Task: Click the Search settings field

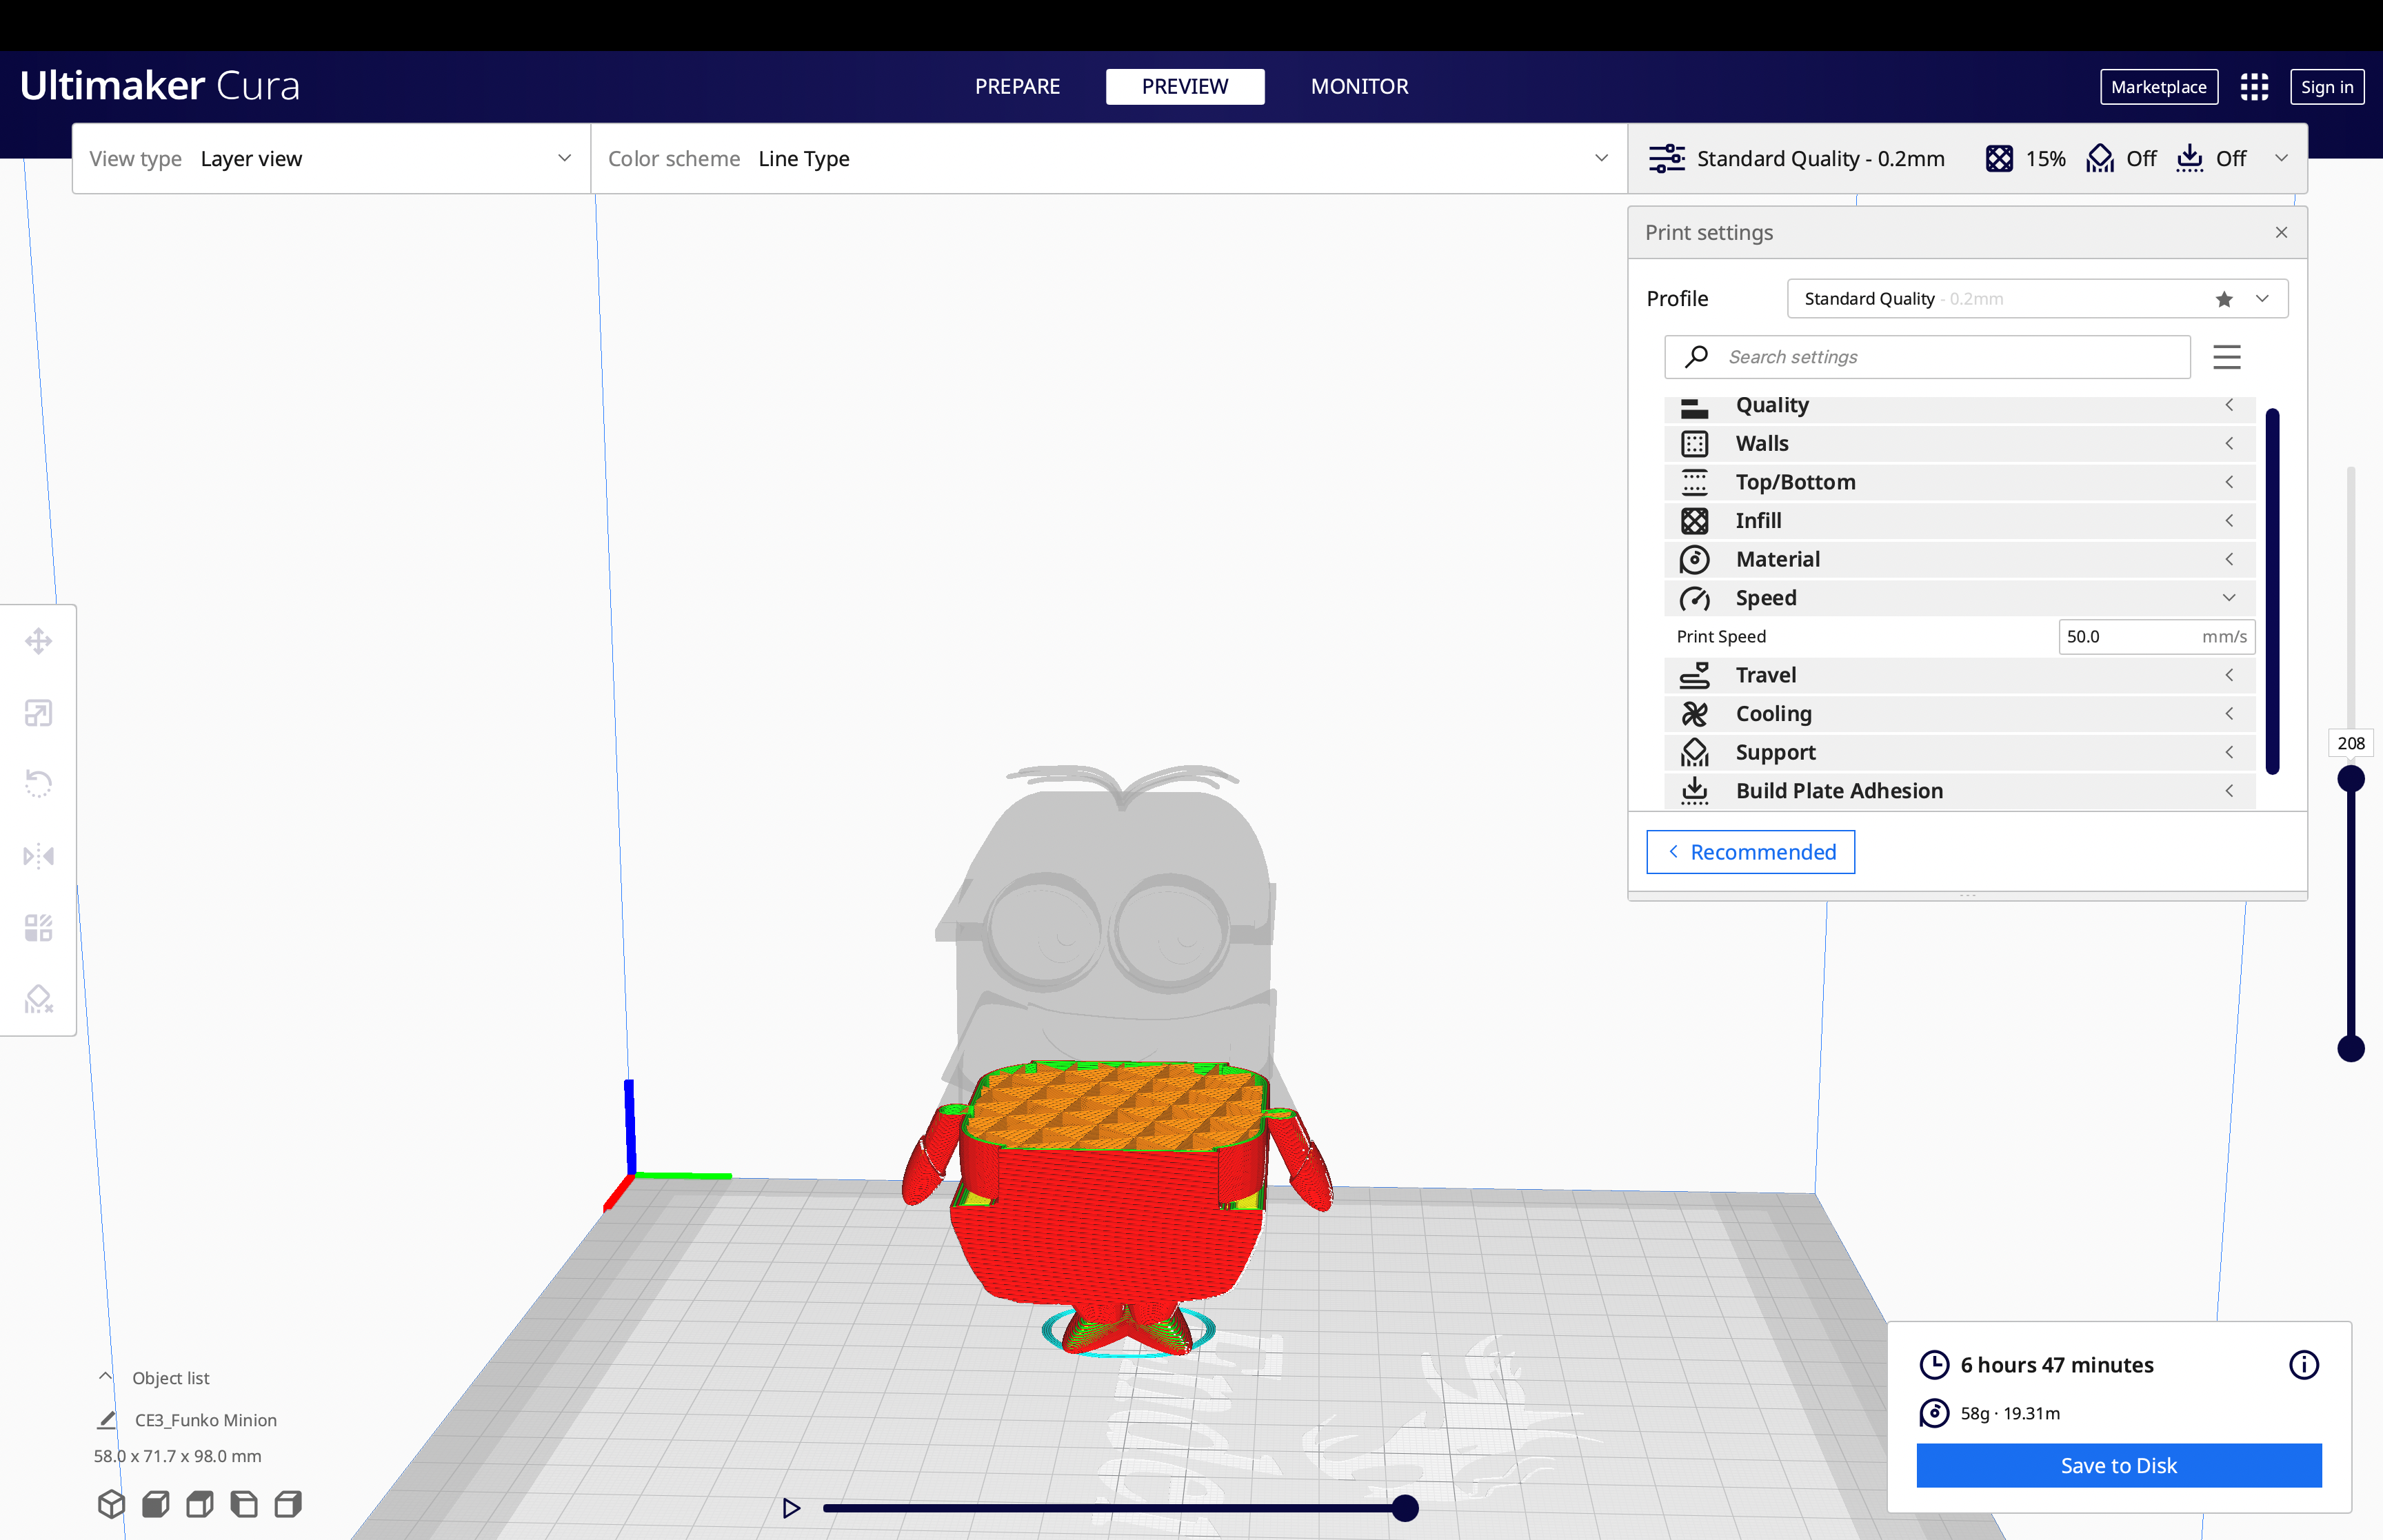Action: [x=1927, y=357]
